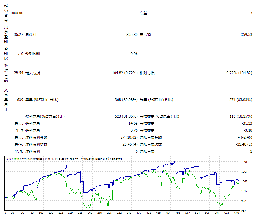Click x-axis marker 322 on chart

[x=119, y=213]
